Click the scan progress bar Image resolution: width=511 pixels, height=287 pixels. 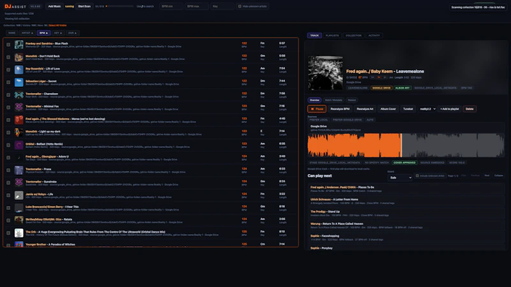coord(119,6)
